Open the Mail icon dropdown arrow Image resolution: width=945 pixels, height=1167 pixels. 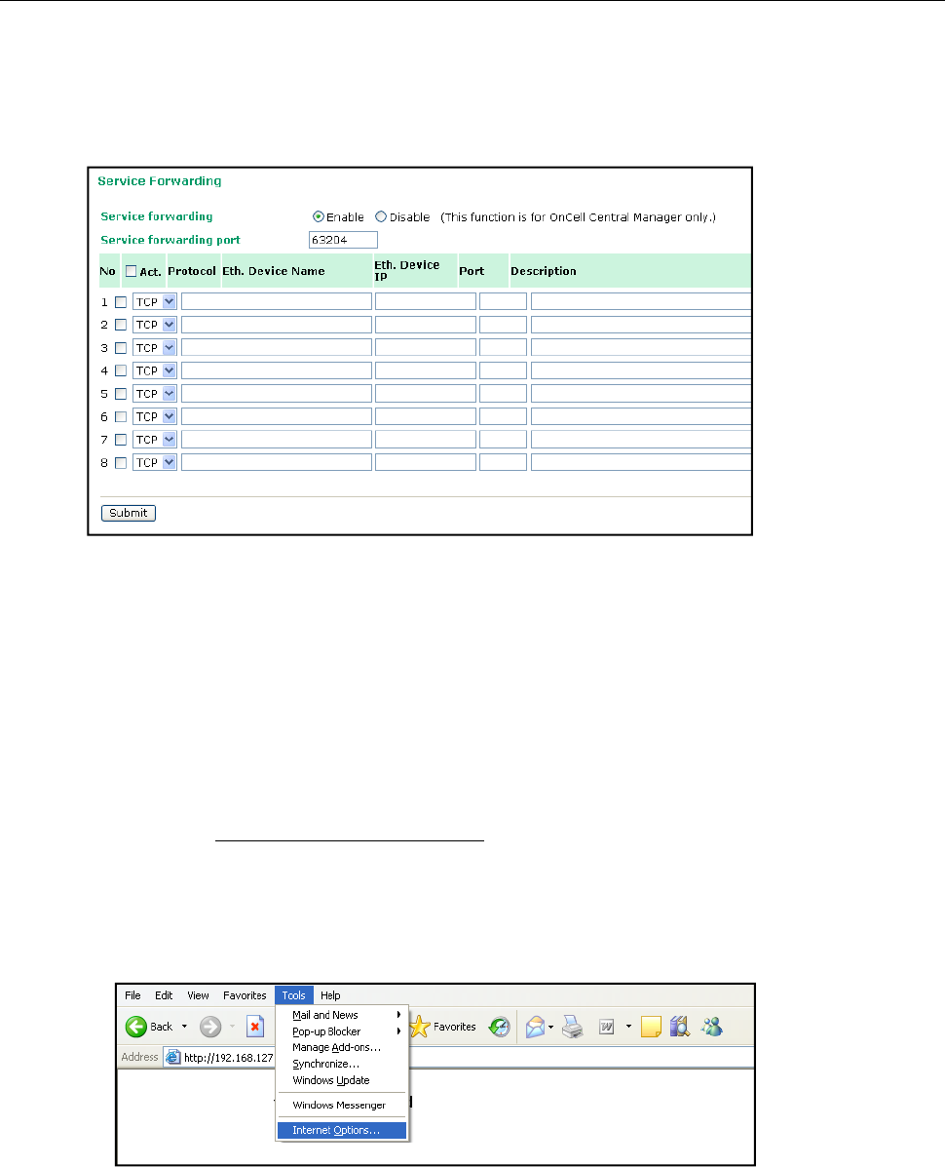pyautogui.click(x=551, y=1027)
